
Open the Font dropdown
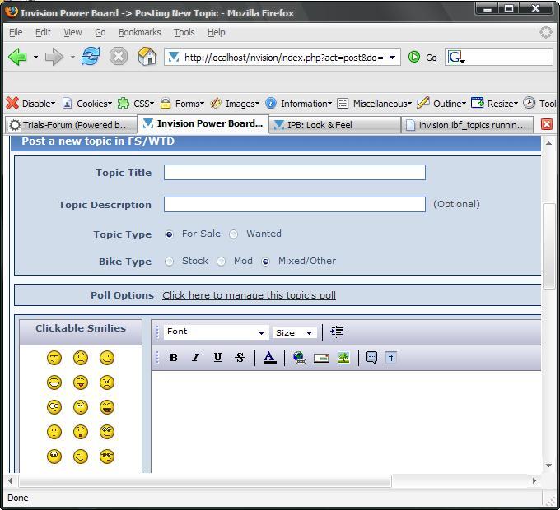pyautogui.click(x=216, y=332)
